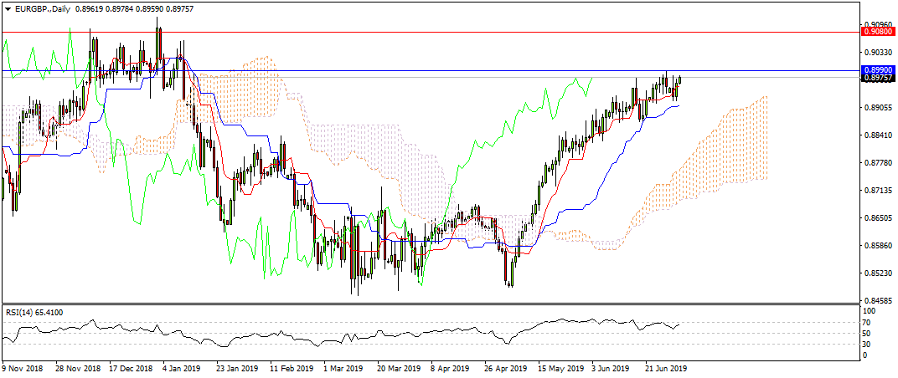Click the black 0.89757 current price tag
The height and width of the screenshot is (378, 898).
(877, 78)
